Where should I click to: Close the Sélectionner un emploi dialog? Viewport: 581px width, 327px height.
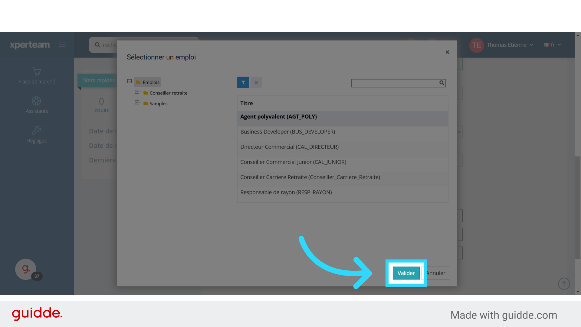[447, 52]
